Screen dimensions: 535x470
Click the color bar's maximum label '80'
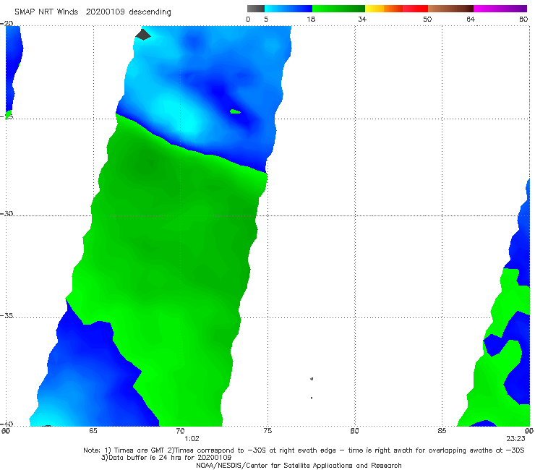[x=523, y=20]
